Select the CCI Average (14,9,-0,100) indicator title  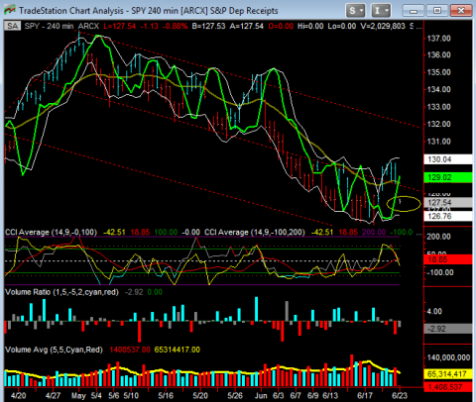click(x=52, y=232)
